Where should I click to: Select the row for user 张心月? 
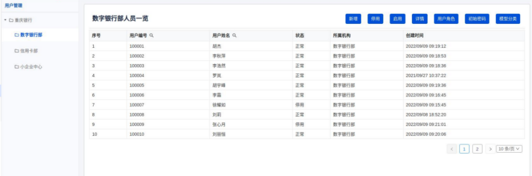(307, 124)
